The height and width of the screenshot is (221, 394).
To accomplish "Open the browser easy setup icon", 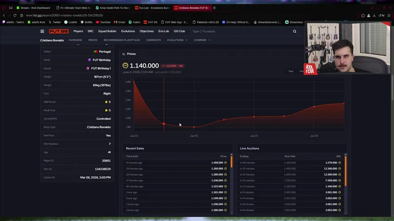I will tap(389, 16).
